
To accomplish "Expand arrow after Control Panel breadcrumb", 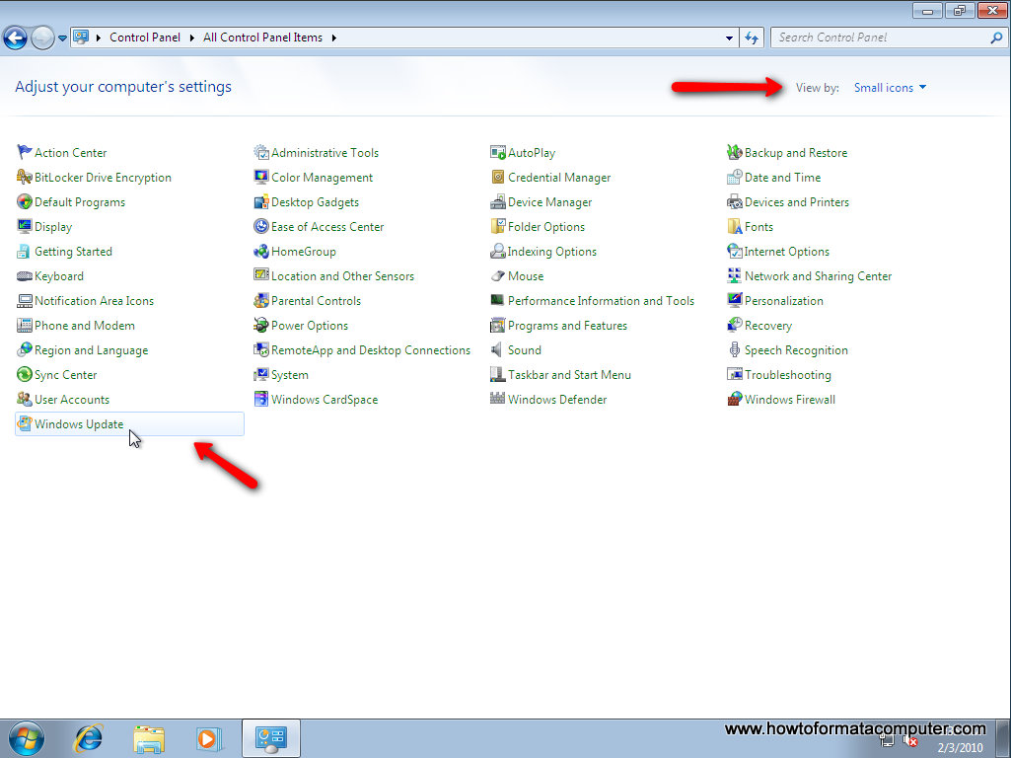I will point(192,38).
